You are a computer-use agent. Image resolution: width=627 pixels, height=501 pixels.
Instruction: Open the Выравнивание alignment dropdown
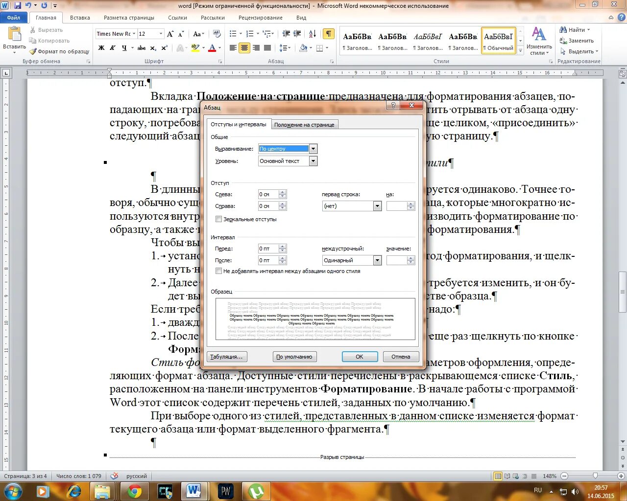pyautogui.click(x=313, y=149)
